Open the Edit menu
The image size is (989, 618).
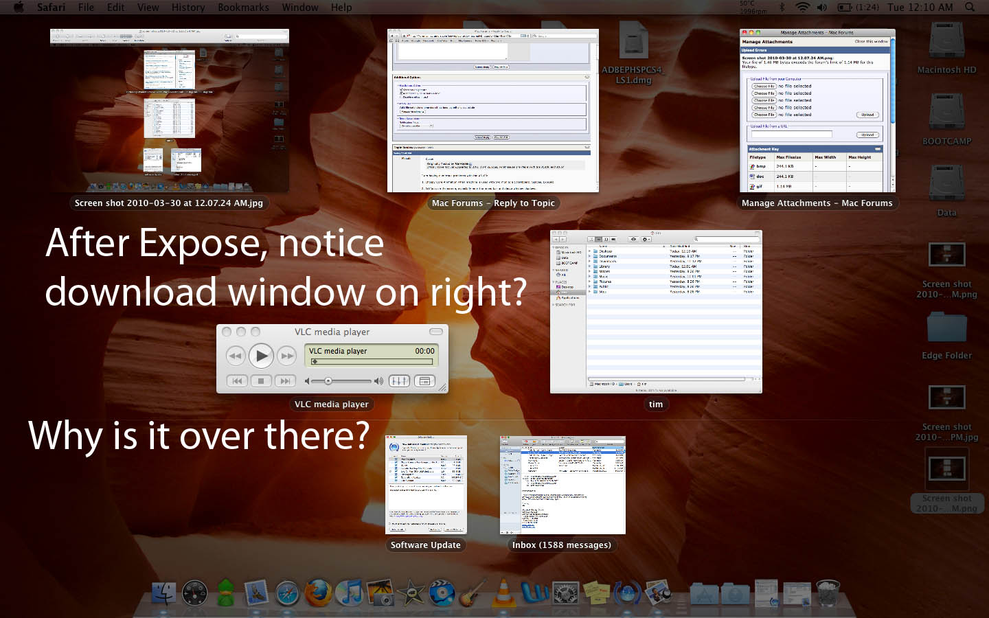(115, 7)
